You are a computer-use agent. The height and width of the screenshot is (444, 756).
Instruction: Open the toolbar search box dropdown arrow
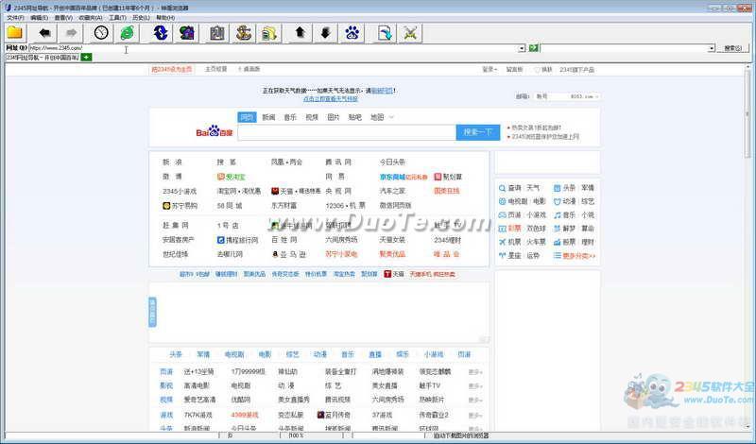click(712, 49)
